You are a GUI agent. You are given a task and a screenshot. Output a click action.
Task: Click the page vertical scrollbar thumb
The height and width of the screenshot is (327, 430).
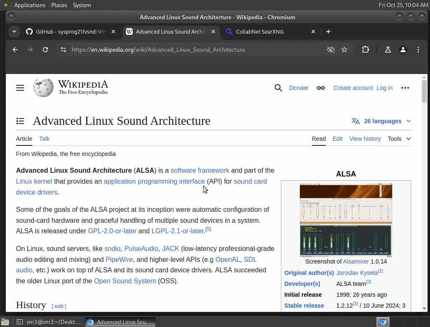tap(424, 92)
